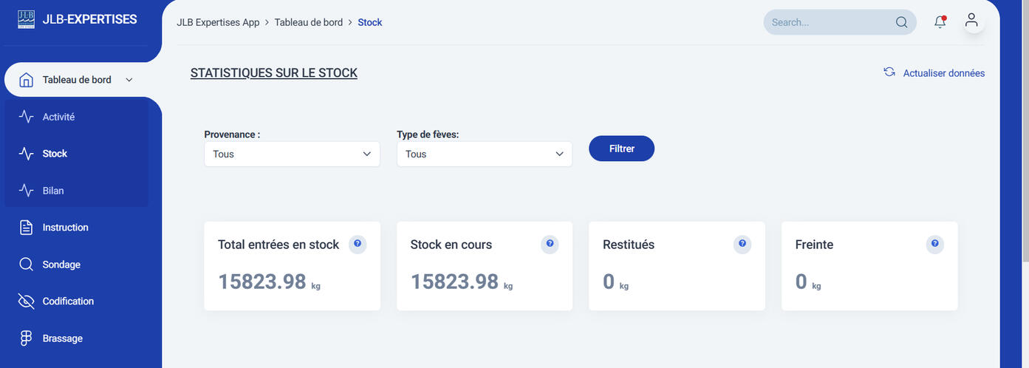Open the user profile icon
Screen dimensions: 1029x368
click(971, 21)
